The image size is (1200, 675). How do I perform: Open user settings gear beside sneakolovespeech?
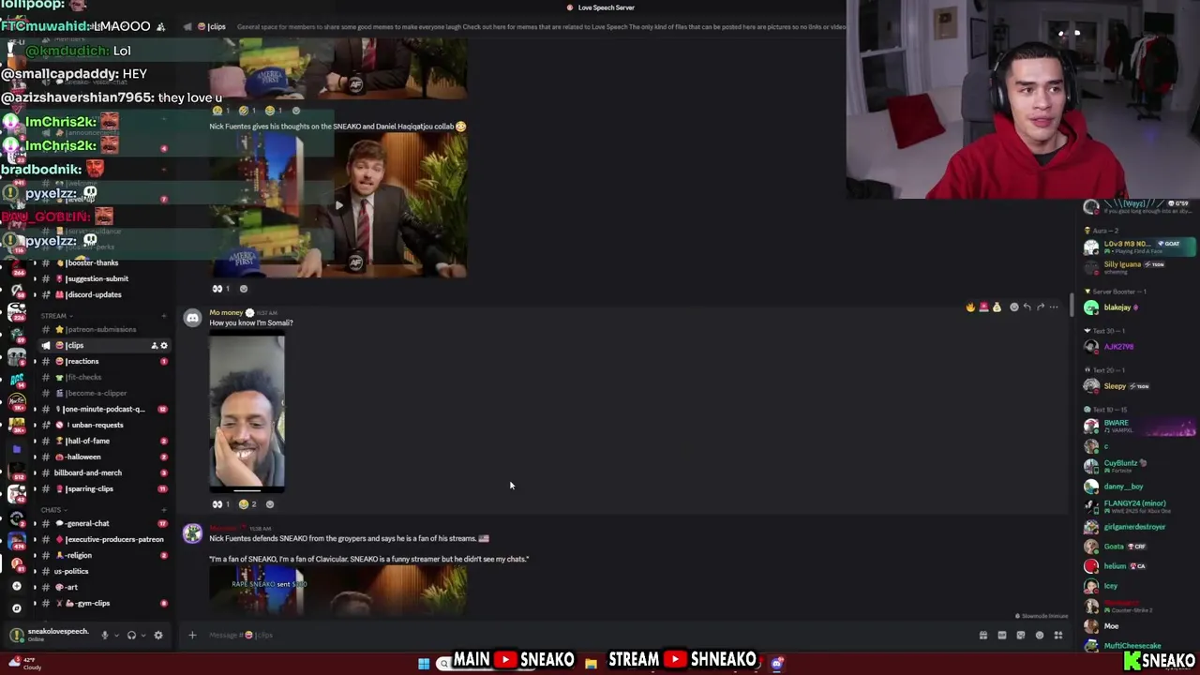coord(157,635)
